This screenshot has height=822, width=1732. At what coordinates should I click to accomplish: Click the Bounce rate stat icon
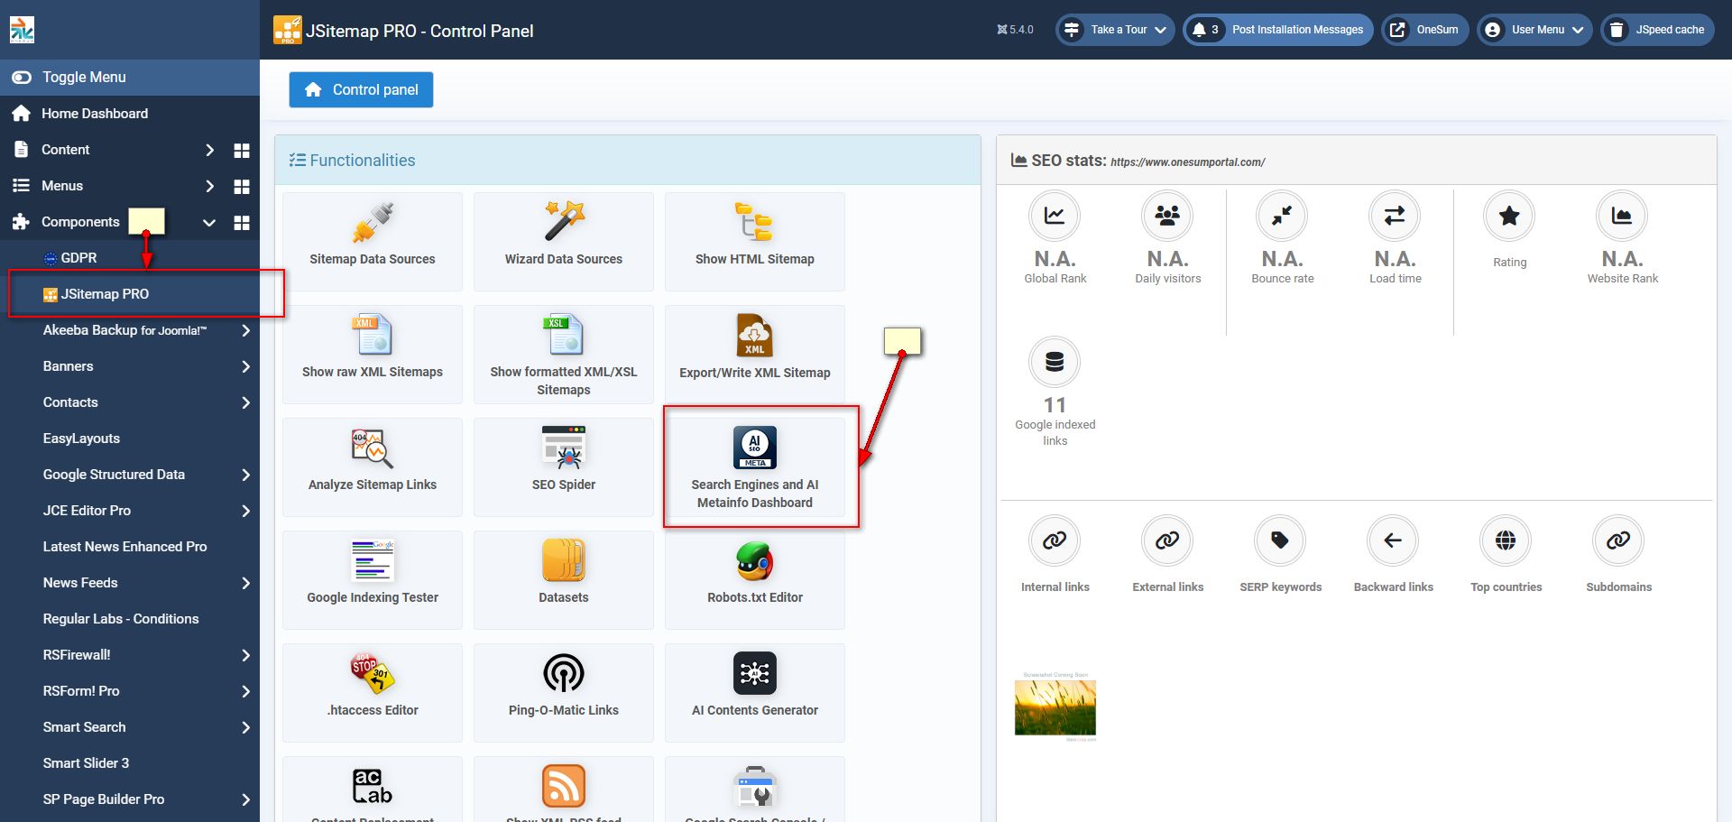coord(1282,216)
